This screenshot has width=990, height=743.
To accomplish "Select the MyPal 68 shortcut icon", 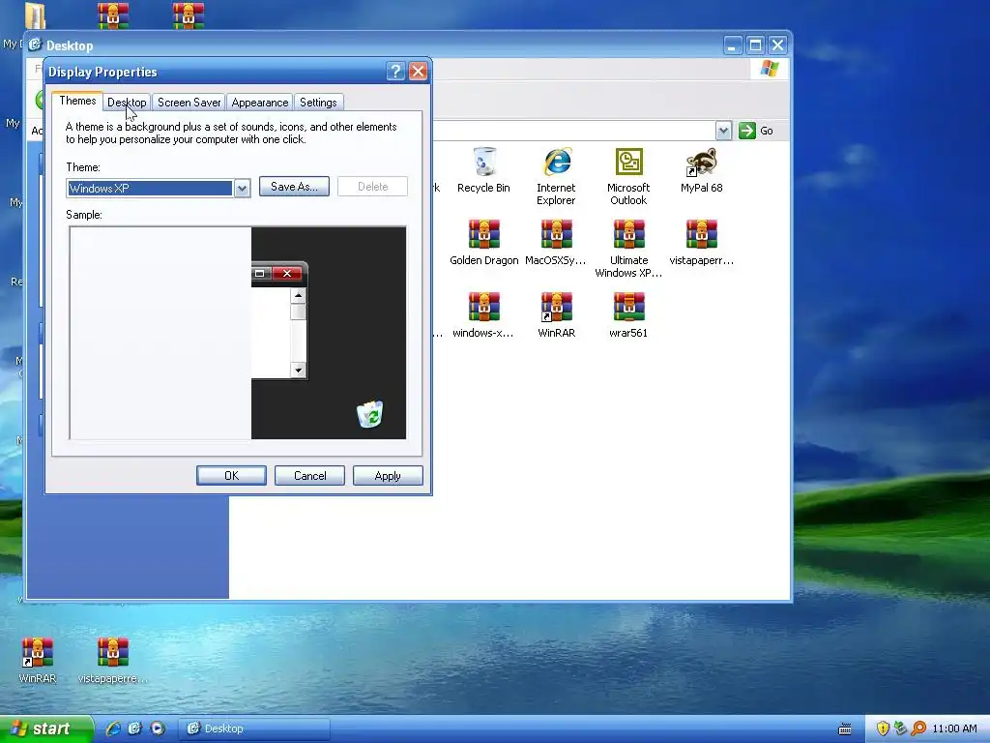I will [701, 163].
